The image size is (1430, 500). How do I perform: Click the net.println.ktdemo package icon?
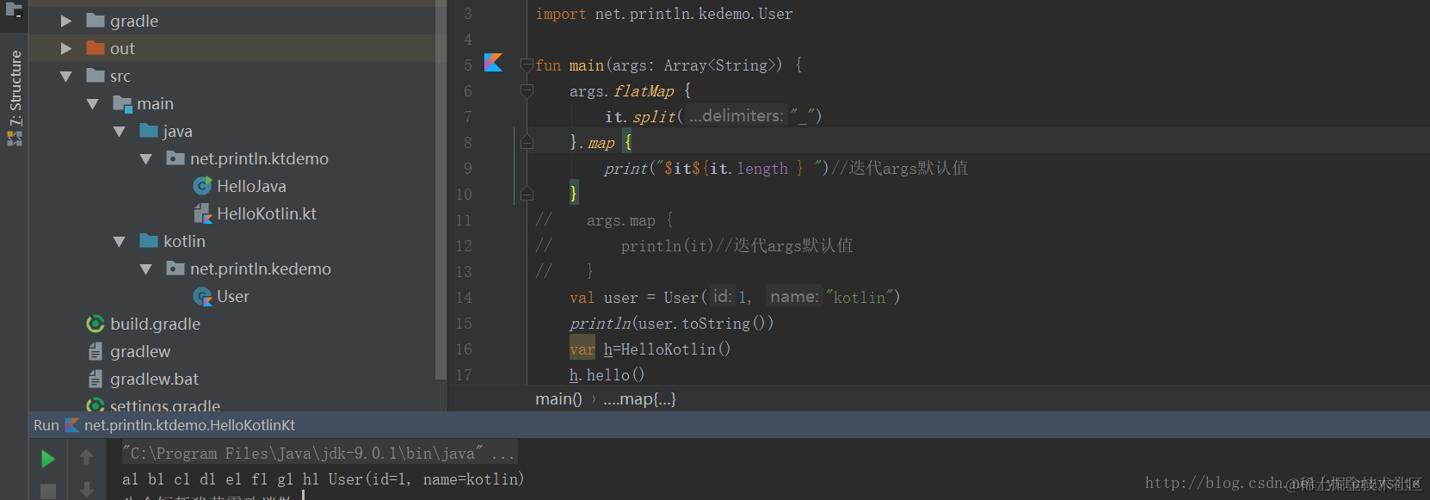point(176,157)
